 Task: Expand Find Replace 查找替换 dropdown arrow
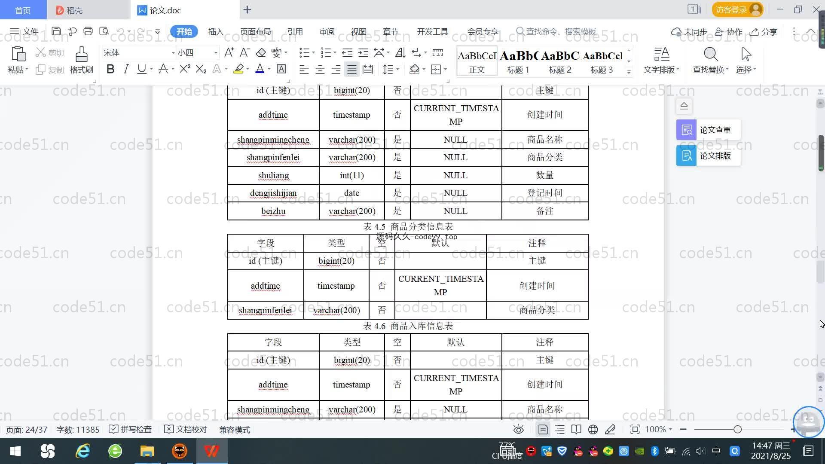tap(727, 69)
